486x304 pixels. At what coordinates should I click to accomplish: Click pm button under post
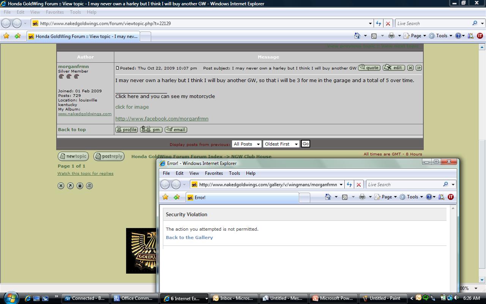click(151, 130)
